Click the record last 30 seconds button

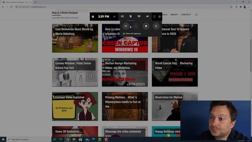[136, 26]
